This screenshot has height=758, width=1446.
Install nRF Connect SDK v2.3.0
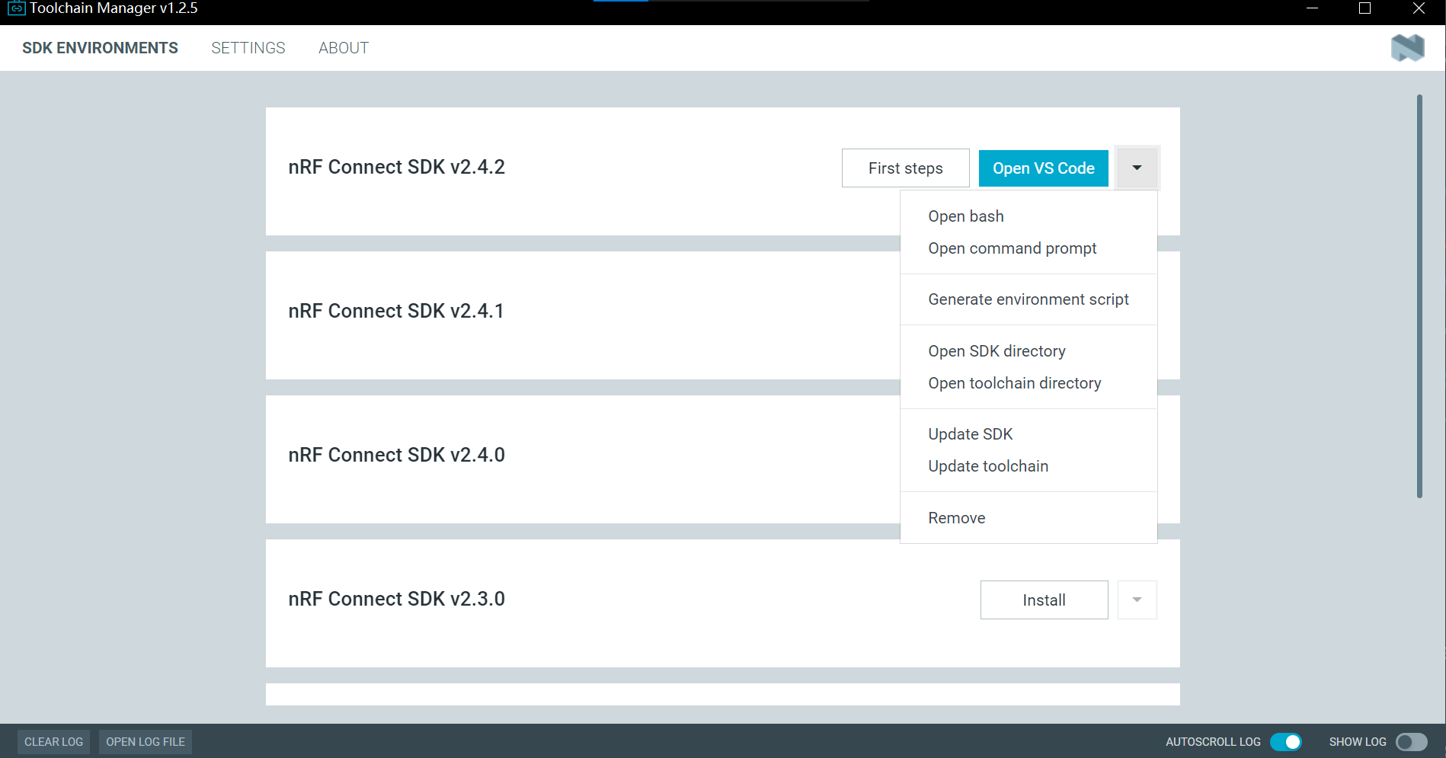(1045, 600)
